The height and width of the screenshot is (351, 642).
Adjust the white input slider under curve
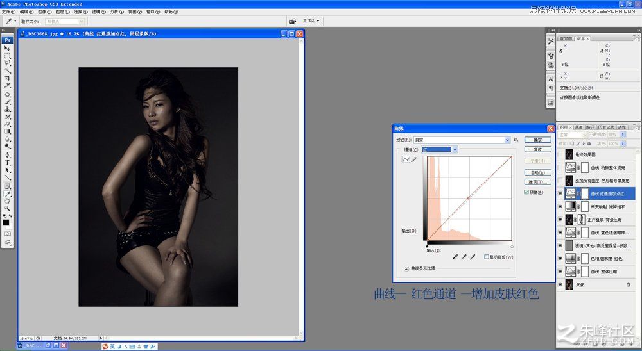[x=512, y=247]
